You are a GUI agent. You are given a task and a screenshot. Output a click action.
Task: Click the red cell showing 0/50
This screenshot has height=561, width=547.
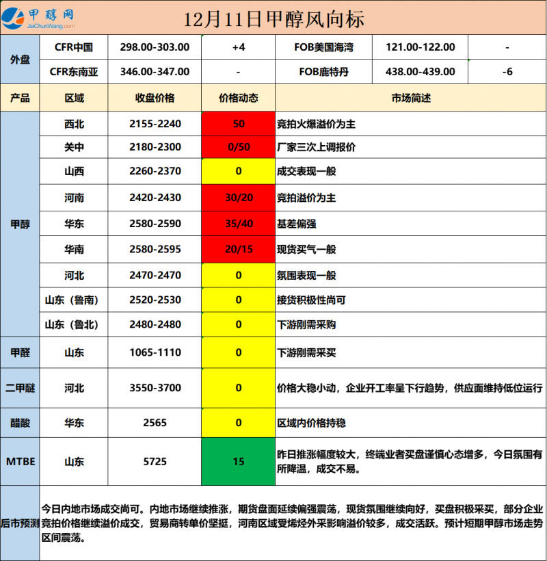(239, 147)
